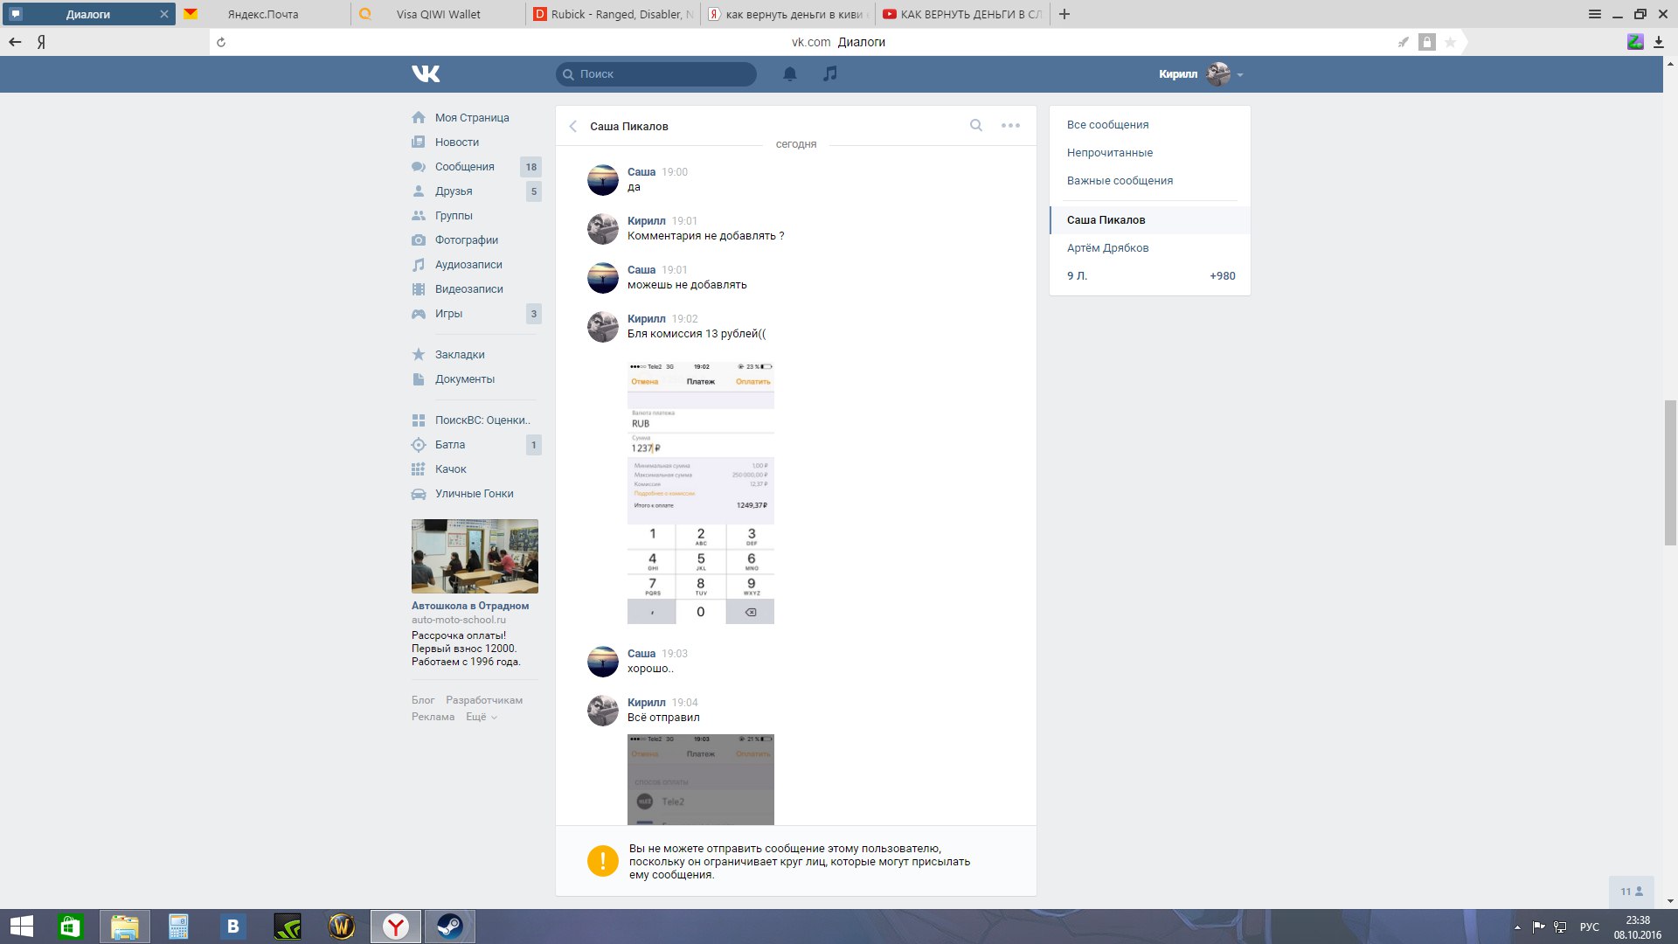The width and height of the screenshot is (1678, 944).
Task: Click the Закладки star icon
Action: [x=419, y=354]
